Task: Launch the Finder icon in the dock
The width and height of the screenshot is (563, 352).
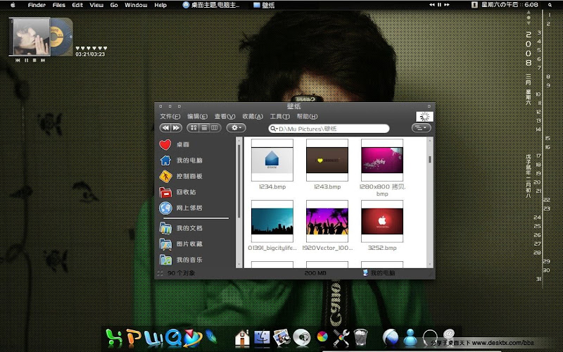Action: click(262, 338)
